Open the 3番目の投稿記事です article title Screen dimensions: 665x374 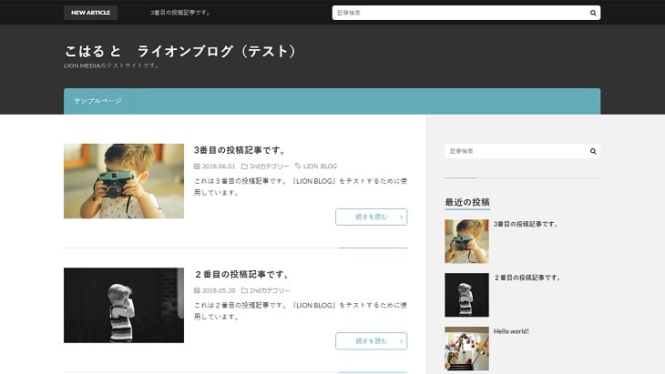point(240,149)
